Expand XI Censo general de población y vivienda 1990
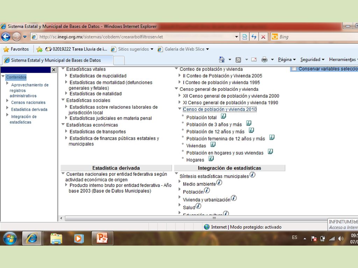This screenshot has width=358, height=268. pyautogui.click(x=180, y=102)
